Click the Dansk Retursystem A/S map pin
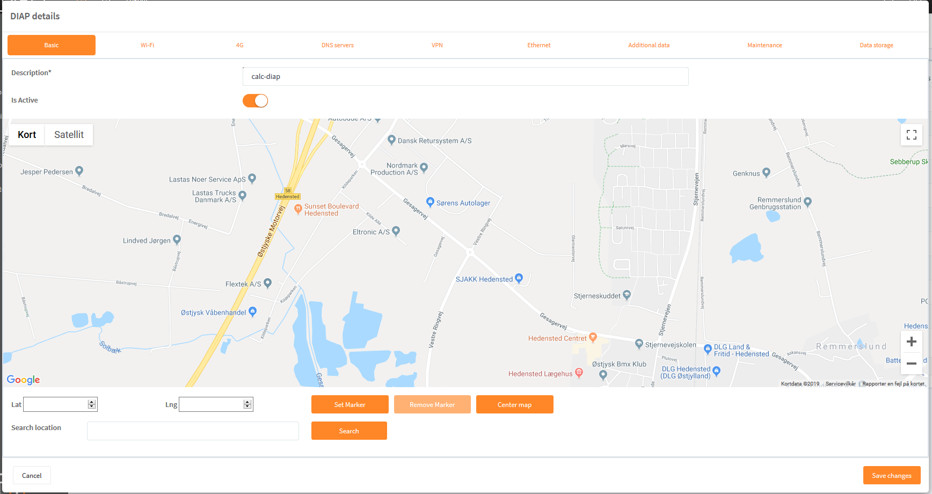Screen dimensions: 932x494 (391, 140)
